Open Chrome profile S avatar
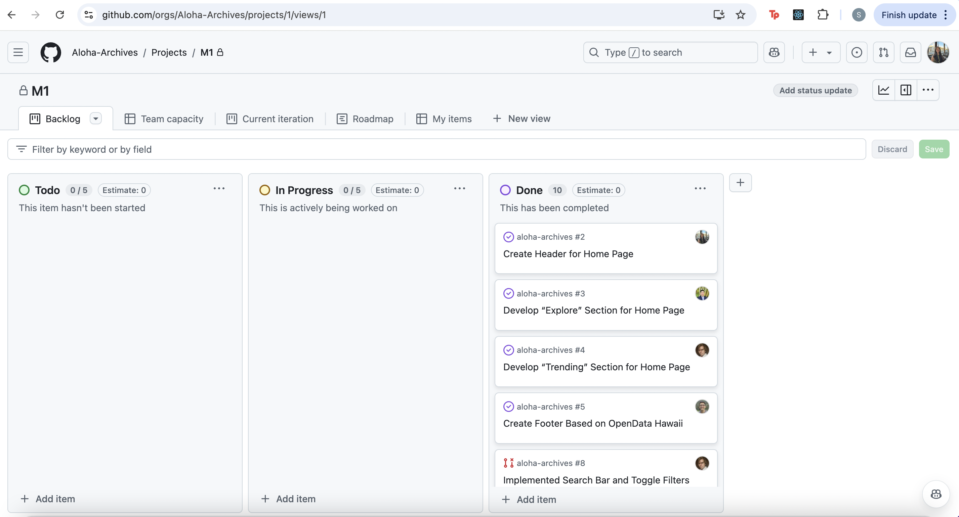Viewport: 959px width, 517px height. 859,15
